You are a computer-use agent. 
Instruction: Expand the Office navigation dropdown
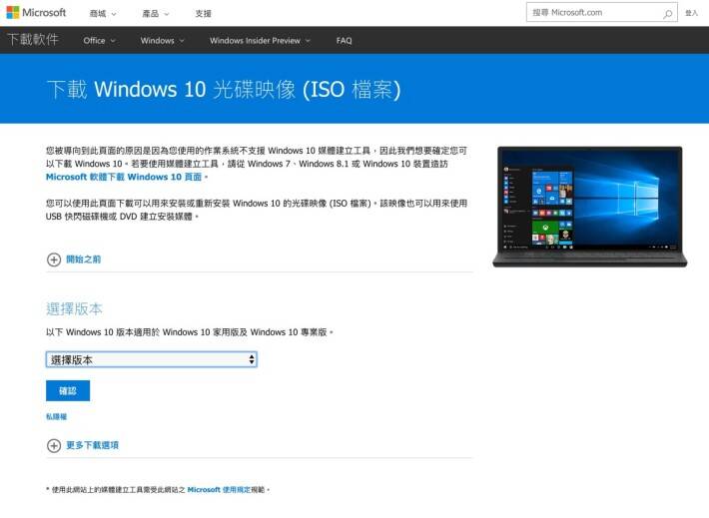pyautogui.click(x=99, y=40)
